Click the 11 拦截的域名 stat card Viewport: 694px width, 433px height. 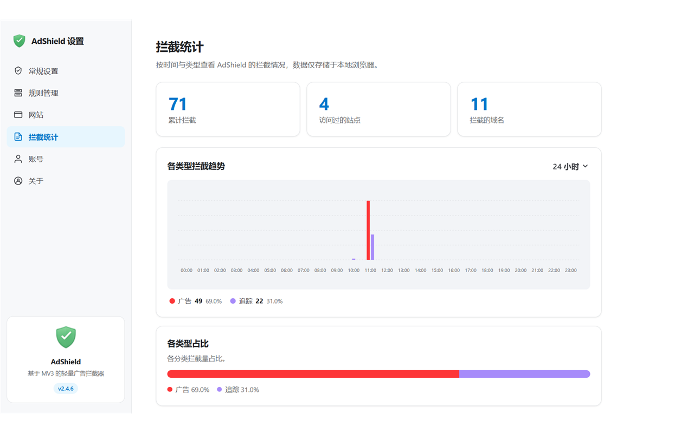529,109
